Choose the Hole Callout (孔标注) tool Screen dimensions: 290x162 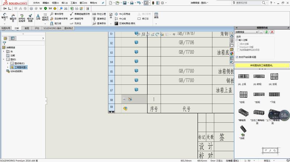(x=75, y=23)
